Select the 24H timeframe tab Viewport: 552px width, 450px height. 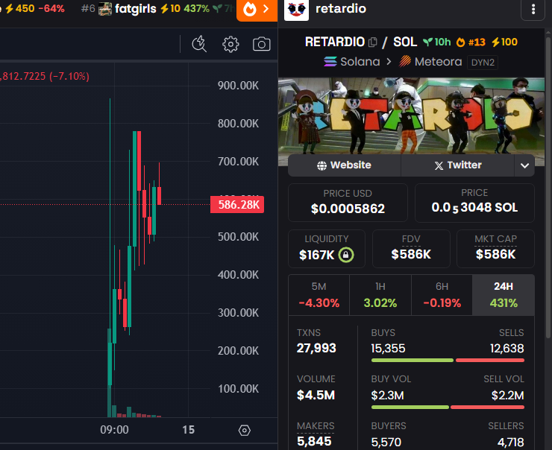(x=504, y=295)
